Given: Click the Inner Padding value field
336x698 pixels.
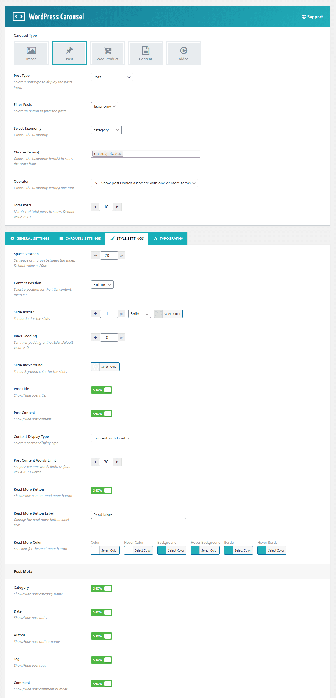Looking at the screenshot, I should coord(109,338).
